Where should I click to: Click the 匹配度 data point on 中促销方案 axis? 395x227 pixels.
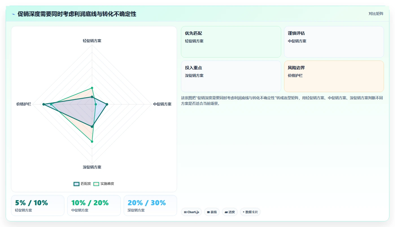(107, 105)
